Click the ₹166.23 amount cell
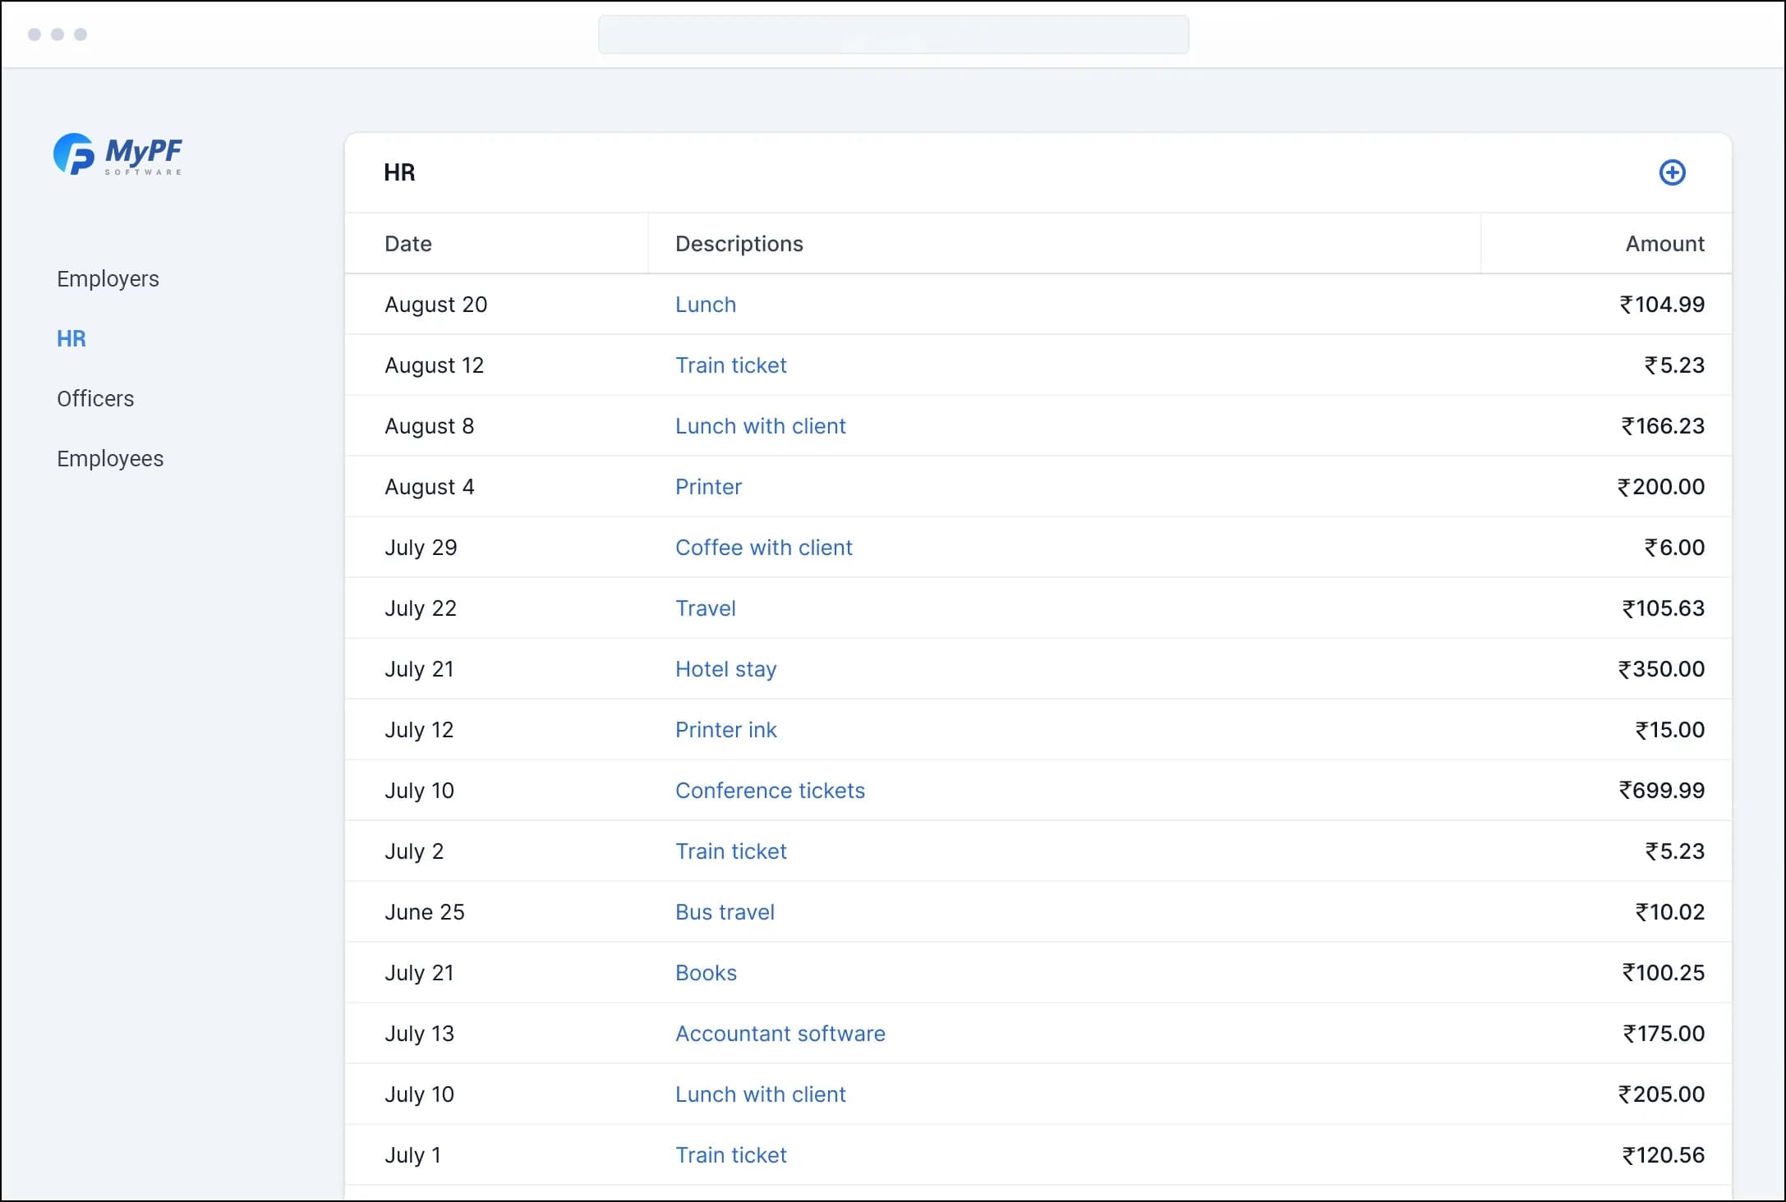 (1663, 426)
